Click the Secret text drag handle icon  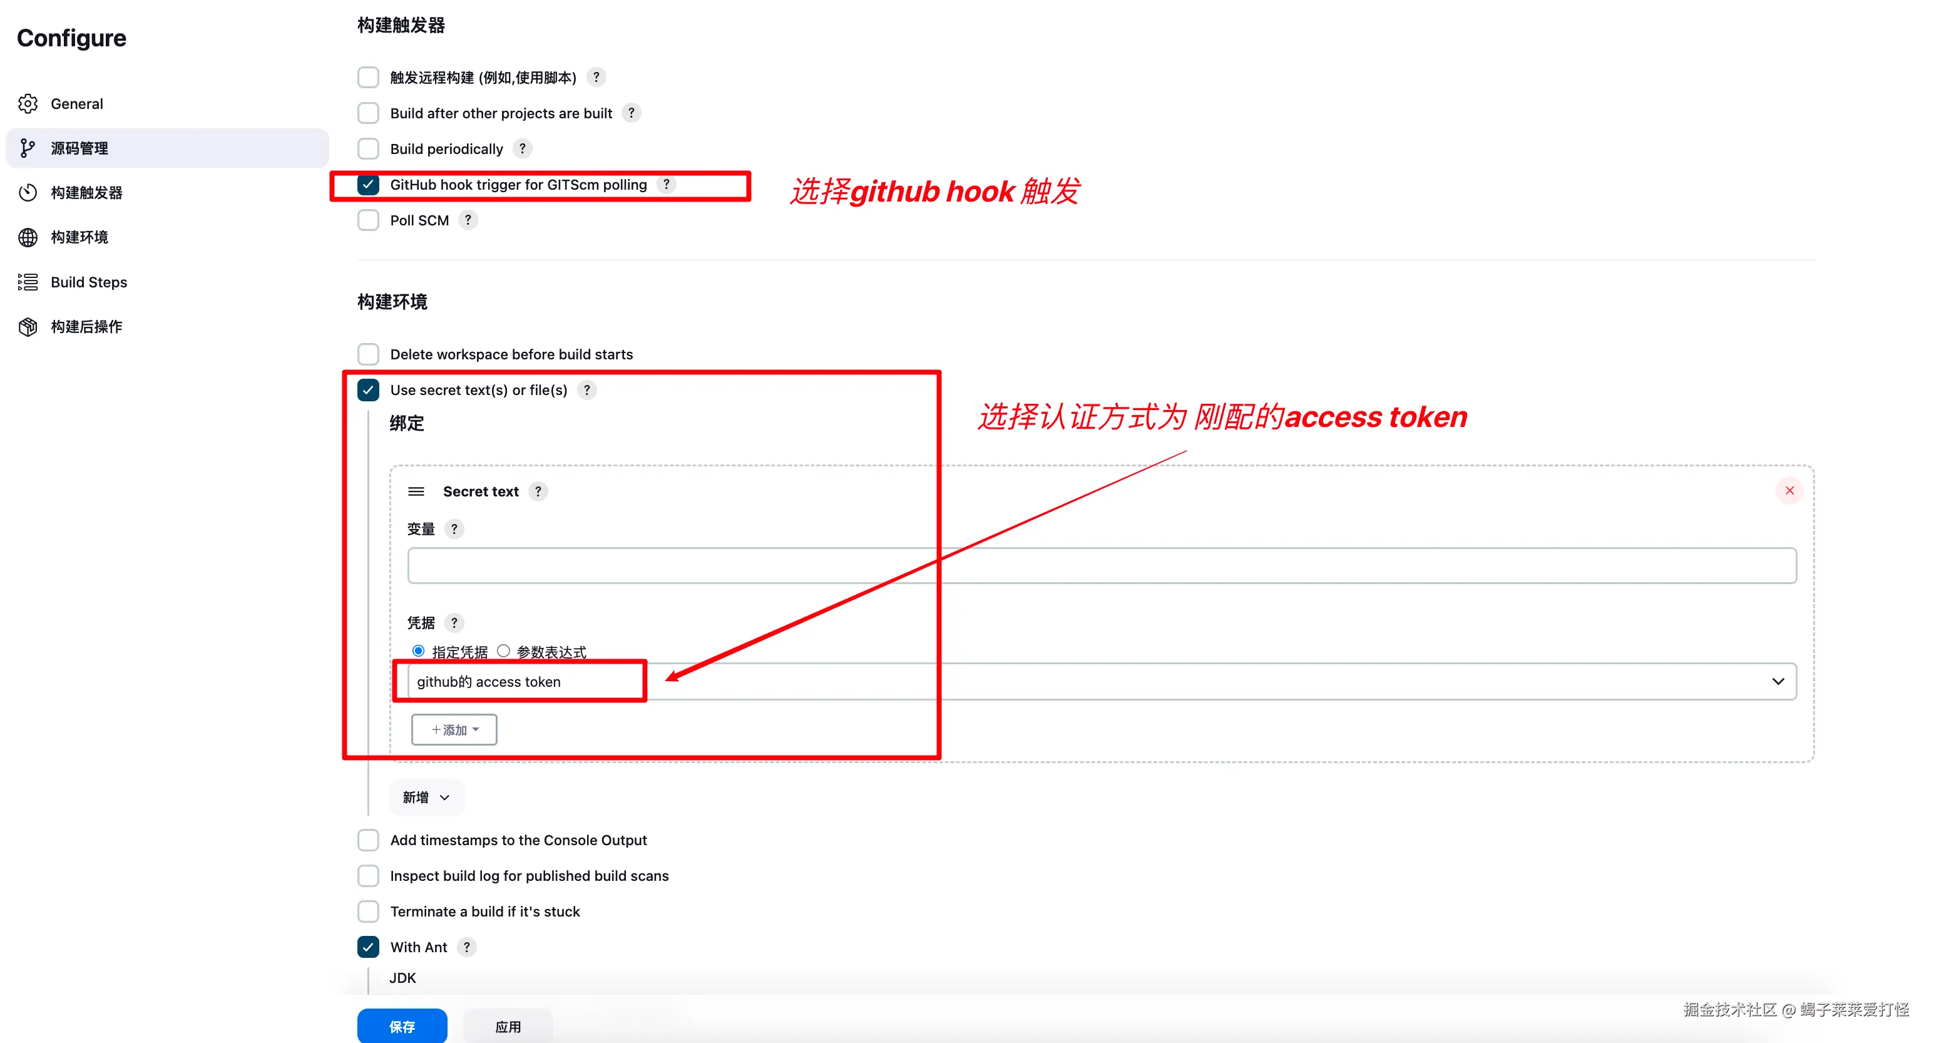coord(416,491)
